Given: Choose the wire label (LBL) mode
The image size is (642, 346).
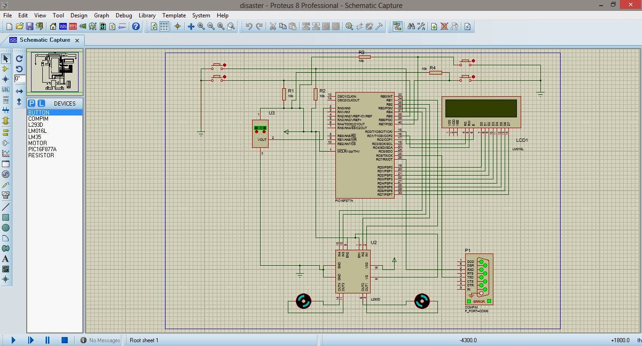Looking at the screenshot, I should [6, 89].
